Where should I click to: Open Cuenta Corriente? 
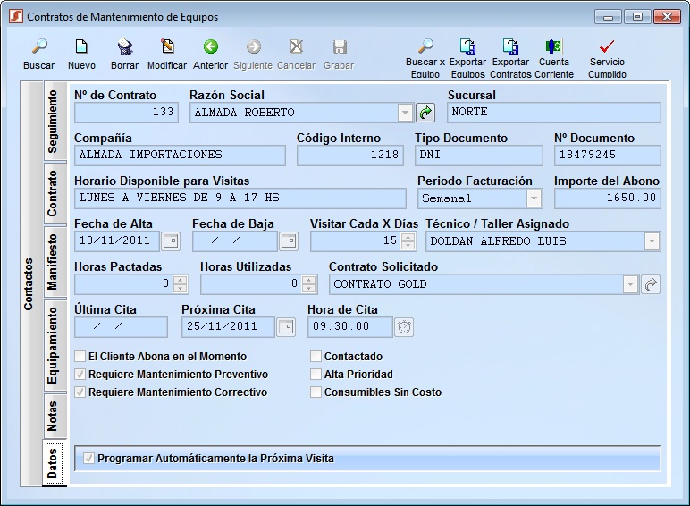click(553, 47)
